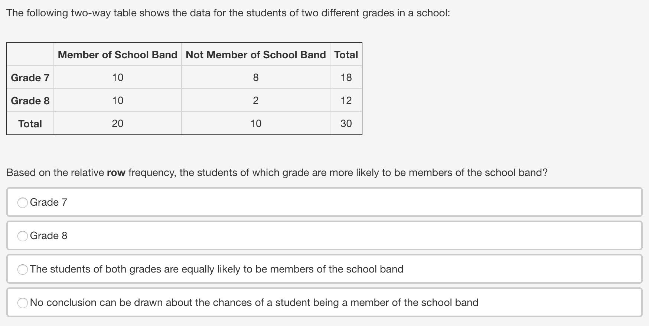Select the Grade 7 radio button
Image resolution: width=649 pixels, height=326 pixels.
[x=23, y=202]
